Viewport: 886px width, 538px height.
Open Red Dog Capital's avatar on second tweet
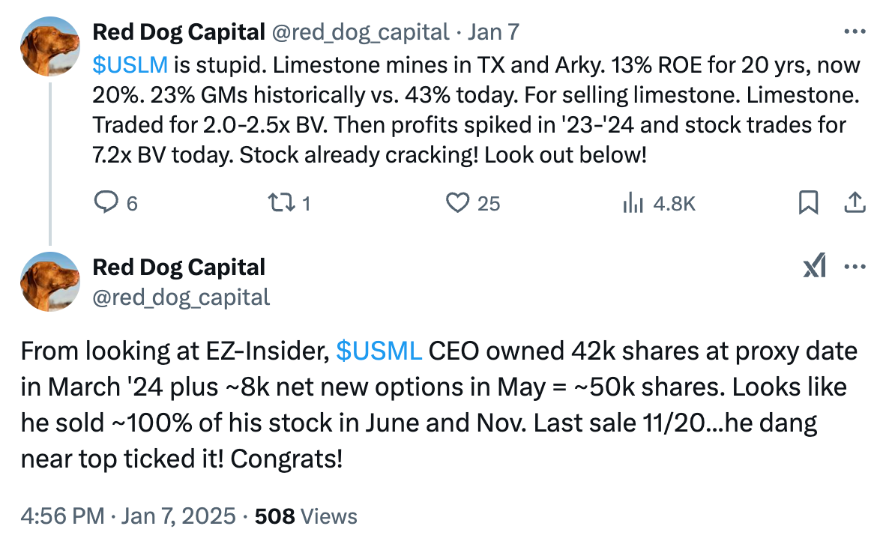tap(50, 282)
